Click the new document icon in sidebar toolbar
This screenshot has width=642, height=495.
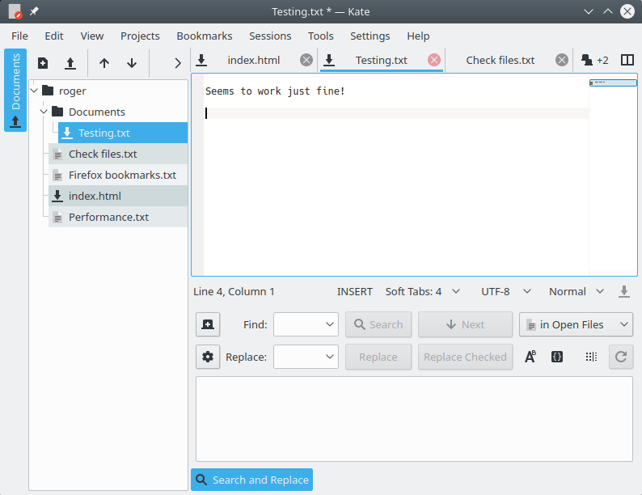(x=43, y=63)
